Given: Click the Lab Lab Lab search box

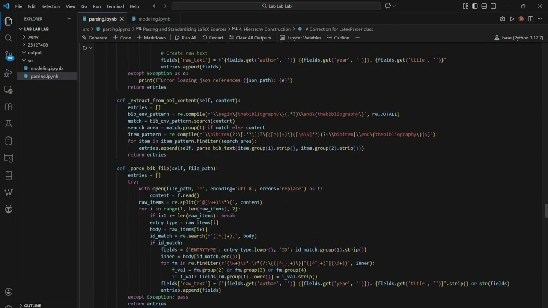Looking at the screenshot, I should click(x=276, y=6).
